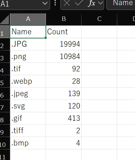This screenshot has width=135, height=160.
Task: Select row 10 header
Action: pos(5,143)
